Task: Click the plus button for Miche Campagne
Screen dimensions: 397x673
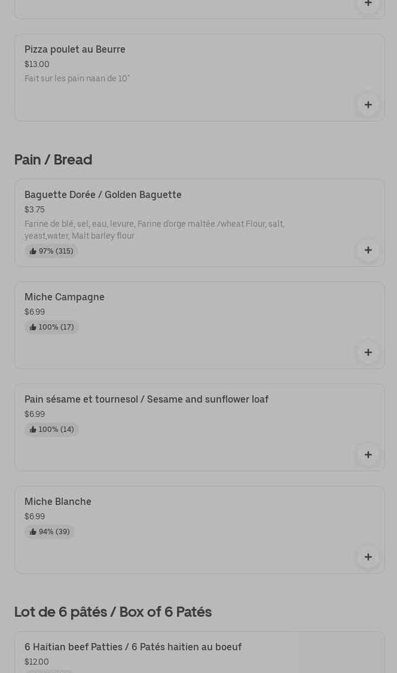Action: (x=368, y=352)
